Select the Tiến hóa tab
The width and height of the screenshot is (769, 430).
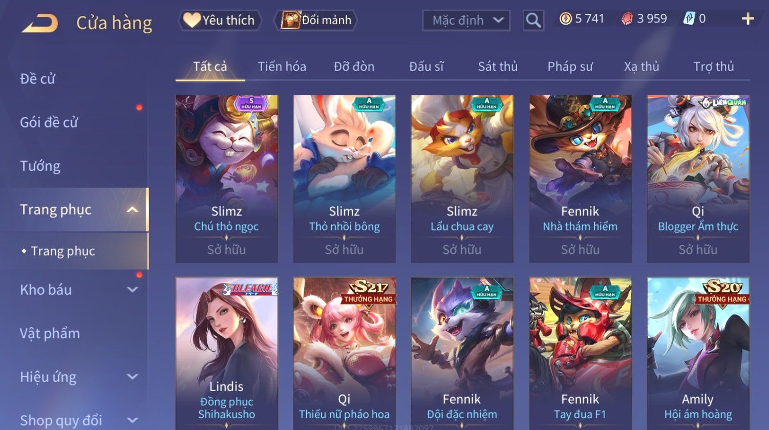click(x=282, y=67)
